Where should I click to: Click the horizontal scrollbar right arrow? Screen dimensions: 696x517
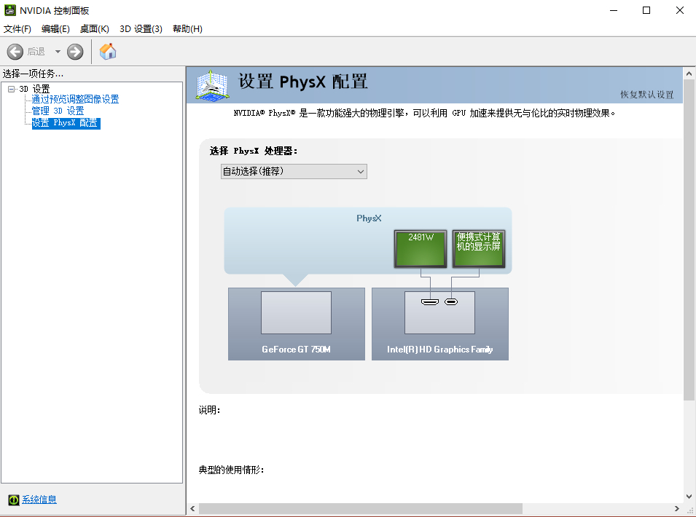(677, 508)
